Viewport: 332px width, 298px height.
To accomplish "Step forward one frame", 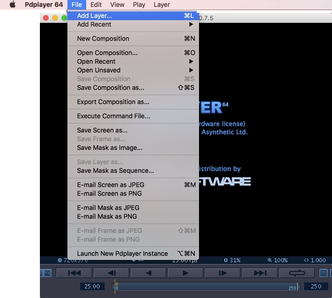I will point(223,273).
